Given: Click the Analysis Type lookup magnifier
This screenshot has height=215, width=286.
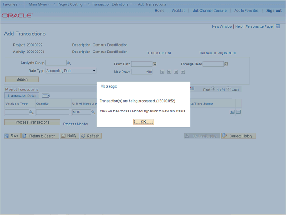Looking at the screenshot, I should [31, 112].
